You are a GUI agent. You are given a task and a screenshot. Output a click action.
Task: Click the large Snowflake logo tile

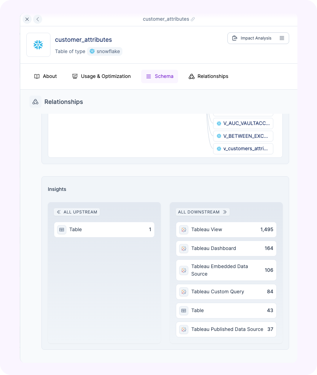point(38,45)
